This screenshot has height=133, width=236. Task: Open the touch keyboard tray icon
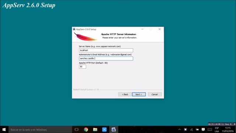tap(210, 130)
